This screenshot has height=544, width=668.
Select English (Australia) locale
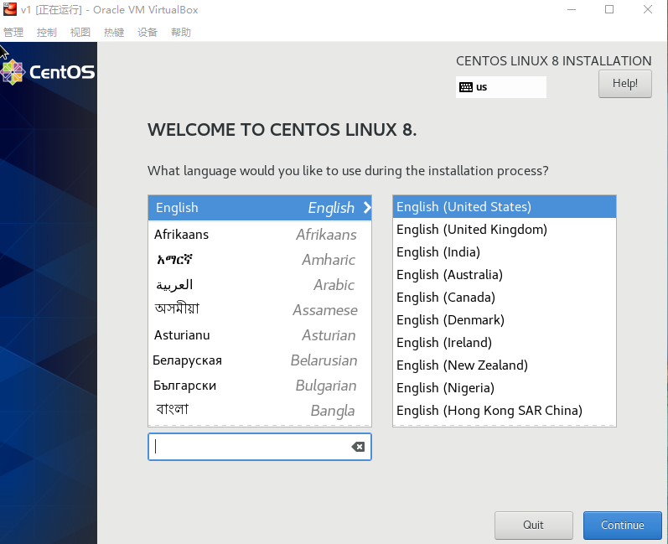(505, 274)
